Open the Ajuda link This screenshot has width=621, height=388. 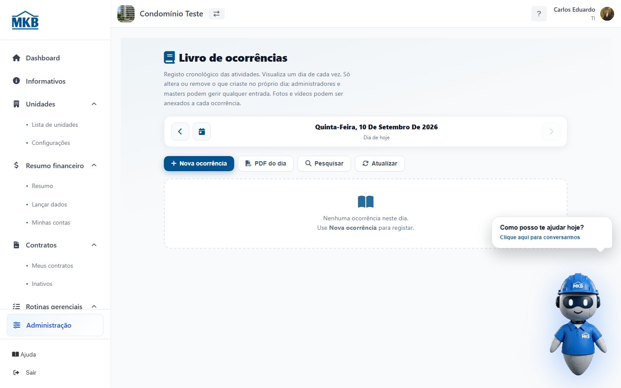click(24, 354)
